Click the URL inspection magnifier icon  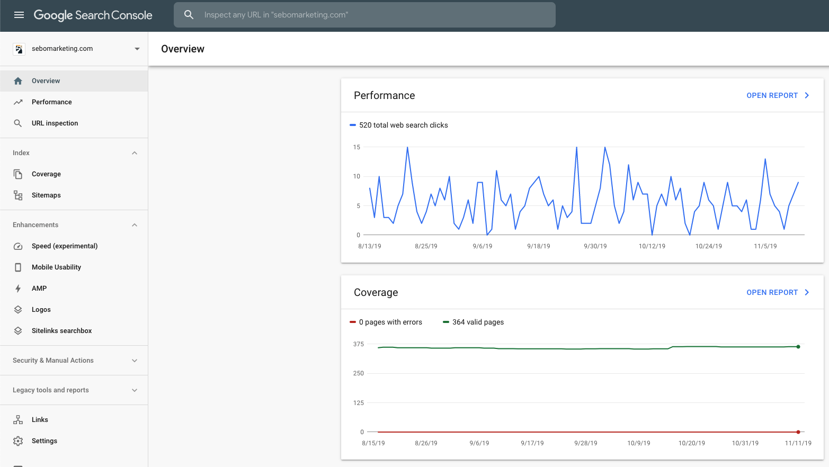point(18,123)
